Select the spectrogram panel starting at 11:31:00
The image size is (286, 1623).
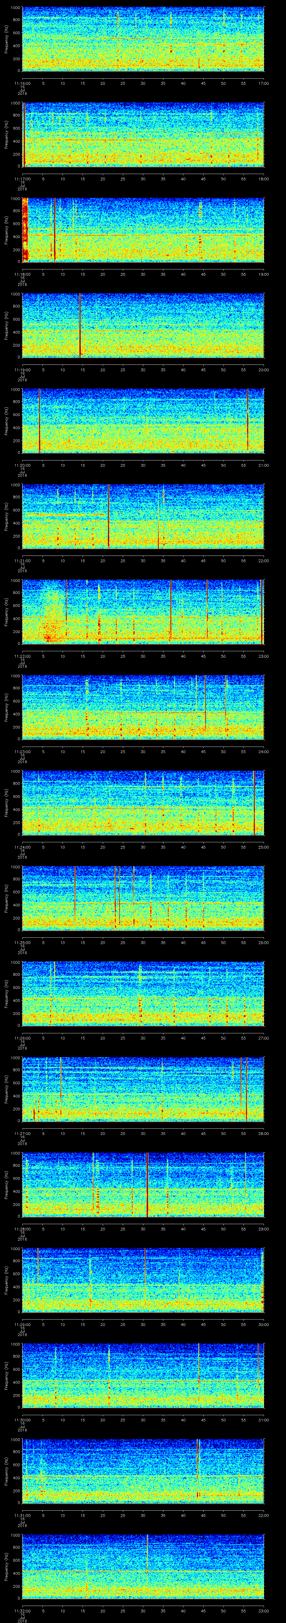[143, 1471]
